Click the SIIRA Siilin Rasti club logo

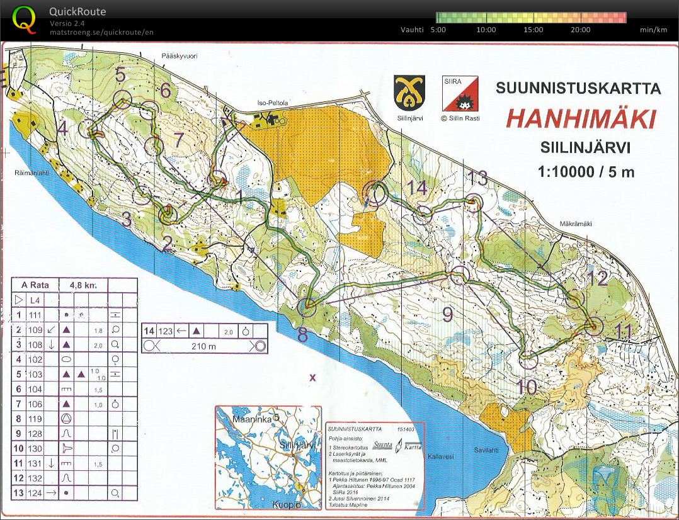(460, 94)
